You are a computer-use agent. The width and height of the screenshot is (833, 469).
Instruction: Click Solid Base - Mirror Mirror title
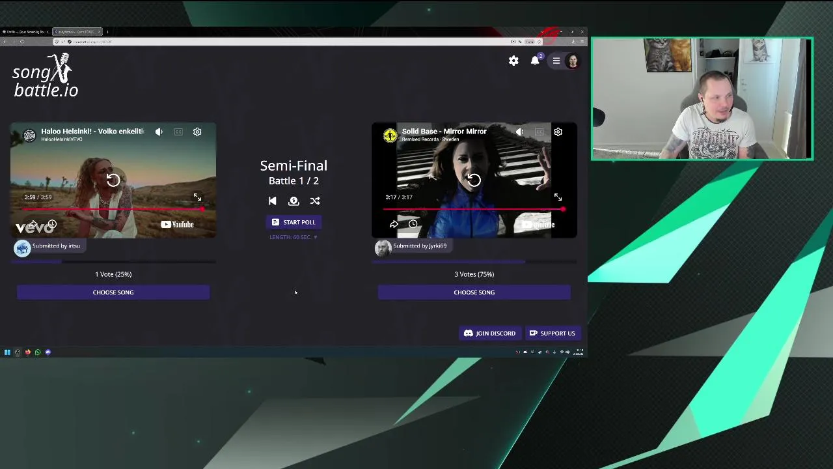[x=444, y=131]
